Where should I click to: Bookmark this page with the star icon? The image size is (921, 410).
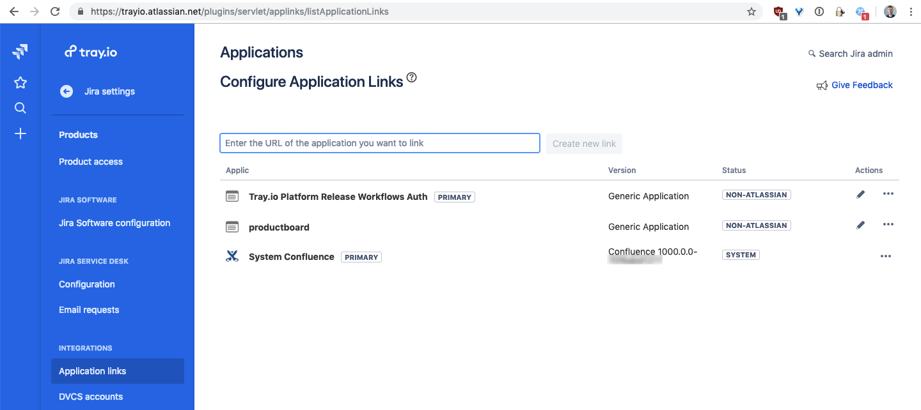point(752,11)
